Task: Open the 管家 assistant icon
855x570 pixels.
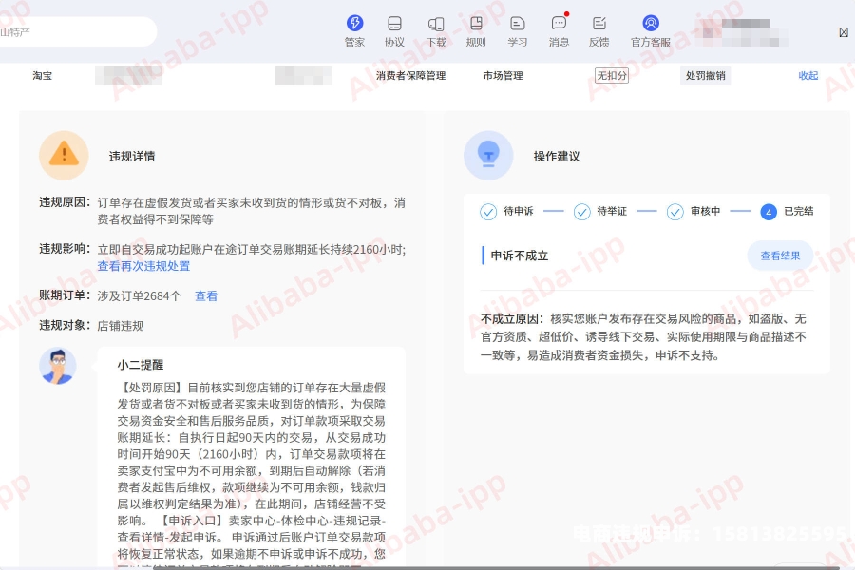Action: 354,24
